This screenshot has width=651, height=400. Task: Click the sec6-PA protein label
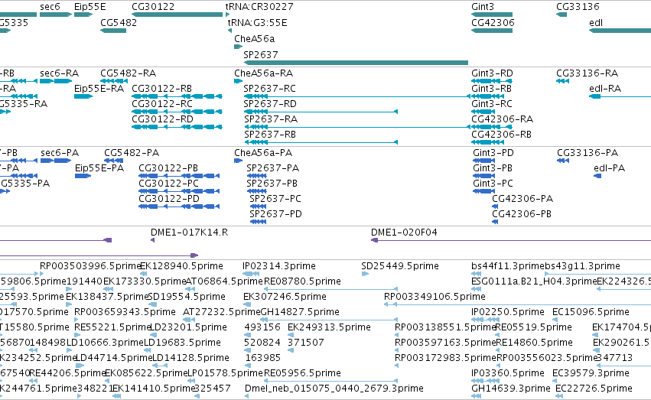pyautogui.click(x=60, y=153)
